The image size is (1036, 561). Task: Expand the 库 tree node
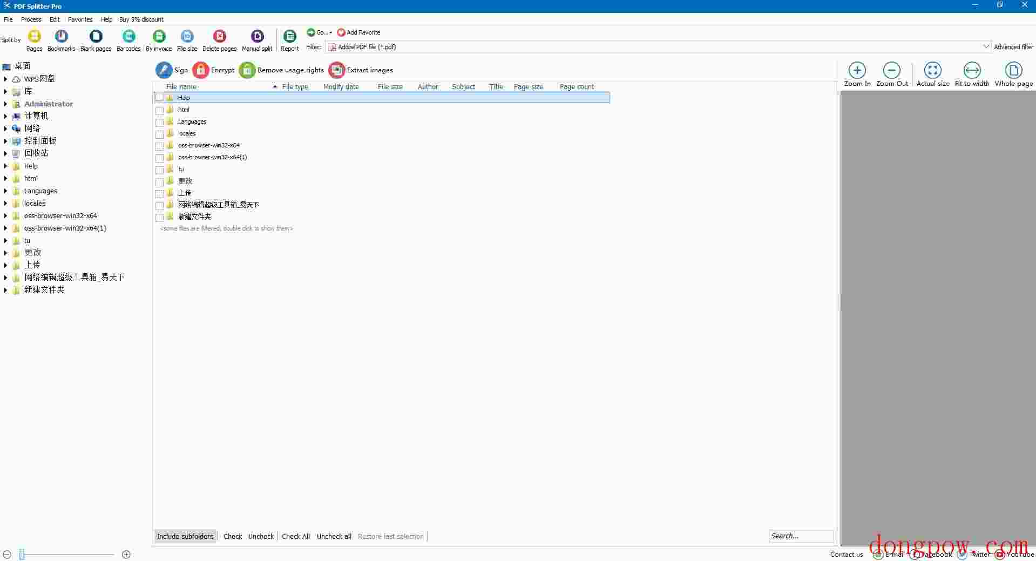pyautogui.click(x=5, y=91)
